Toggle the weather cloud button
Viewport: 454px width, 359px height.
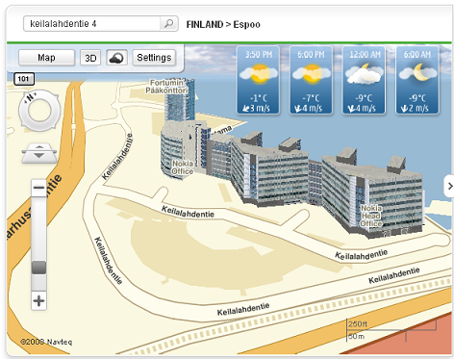(116, 58)
